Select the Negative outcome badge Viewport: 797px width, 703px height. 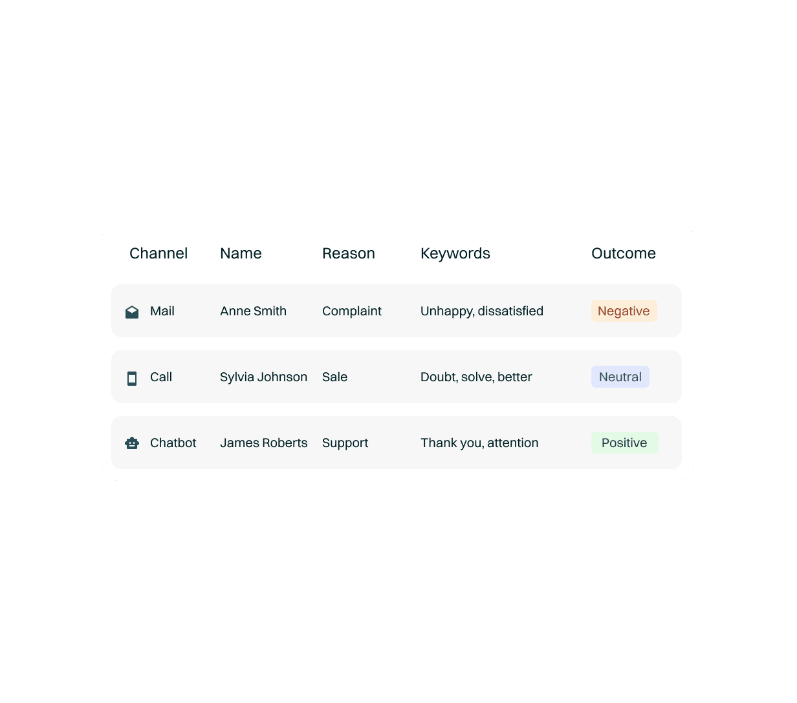(624, 311)
